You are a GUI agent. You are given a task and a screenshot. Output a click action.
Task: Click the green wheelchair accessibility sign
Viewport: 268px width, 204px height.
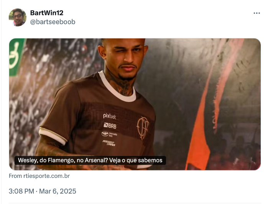click(x=16, y=57)
